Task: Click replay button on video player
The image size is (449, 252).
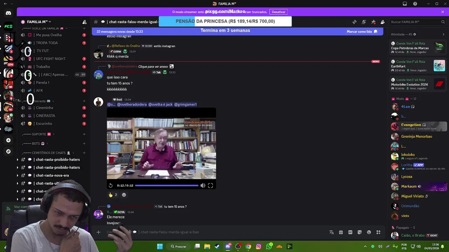Action: pos(110,185)
